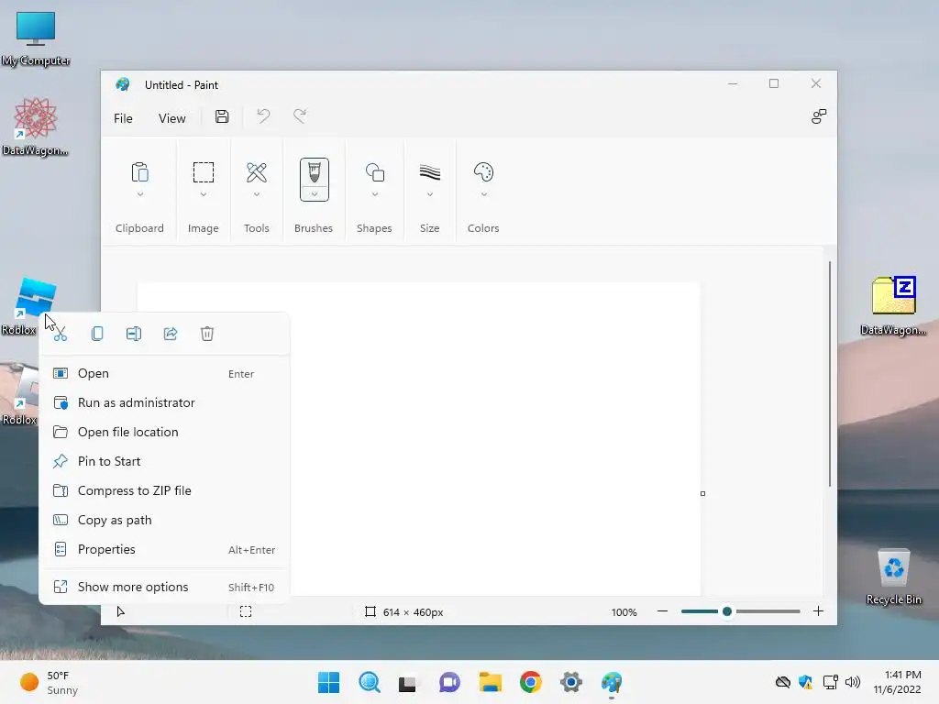Viewport: 939px width, 704px height.
Task: Maximize the Paint window
Action: click(x=774, y=83)
